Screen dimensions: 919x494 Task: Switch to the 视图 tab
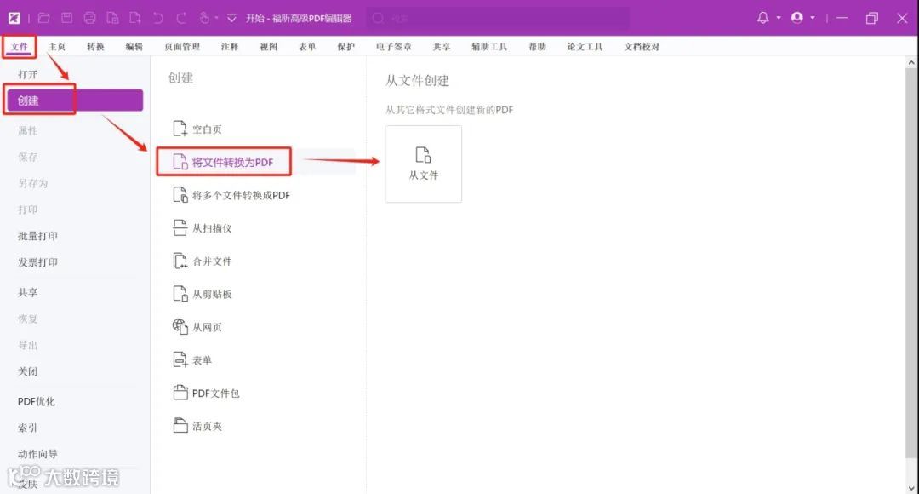(268, 46)
